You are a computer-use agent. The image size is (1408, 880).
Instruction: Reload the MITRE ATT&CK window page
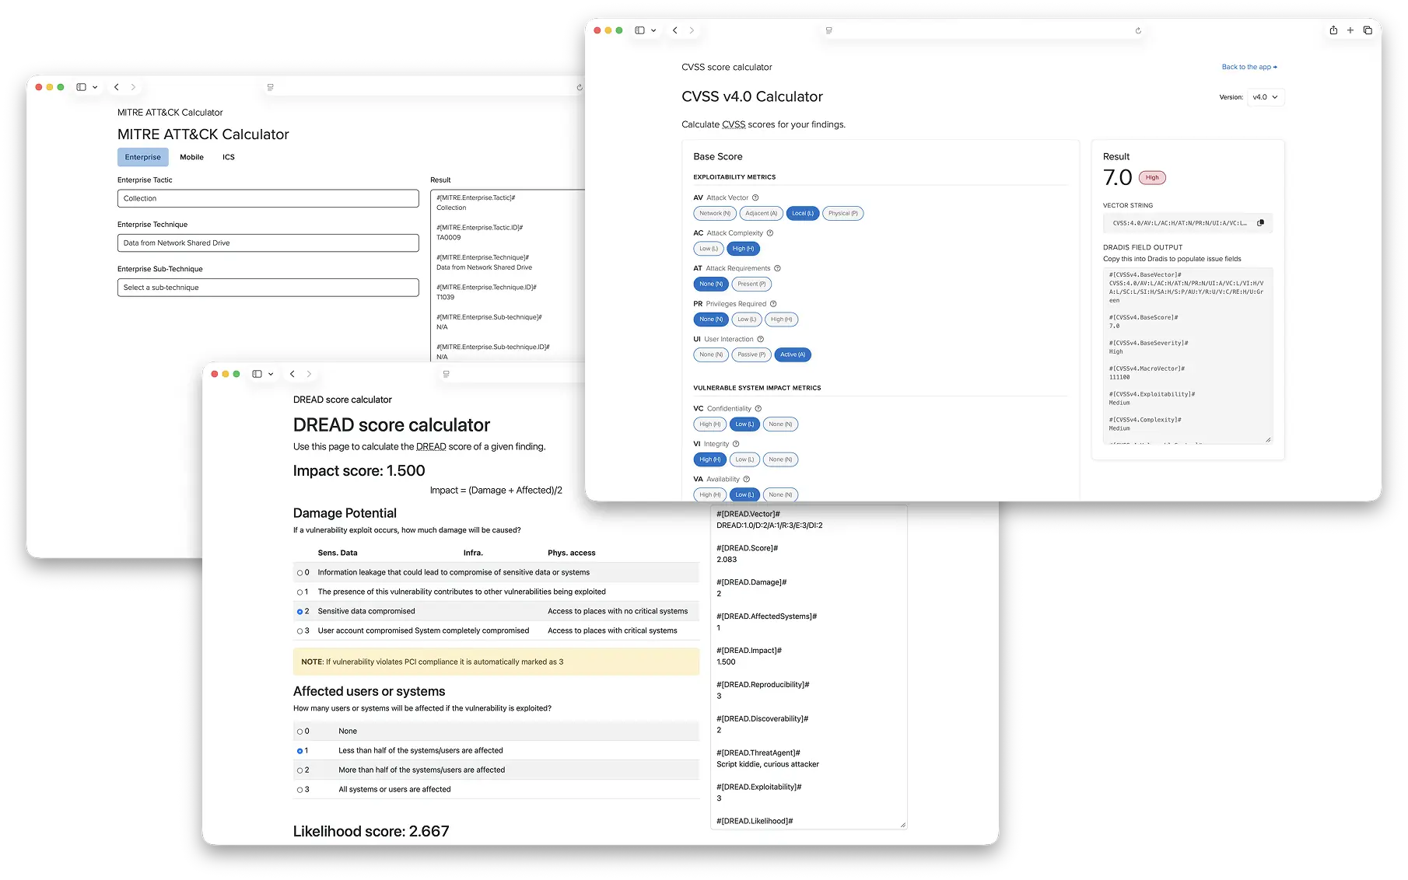(580, 87)
